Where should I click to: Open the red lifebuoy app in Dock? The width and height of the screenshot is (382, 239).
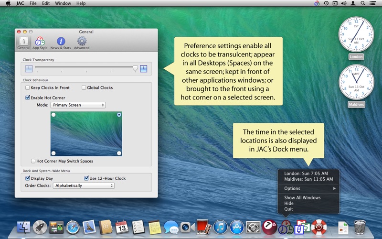[x=318, y=227]
